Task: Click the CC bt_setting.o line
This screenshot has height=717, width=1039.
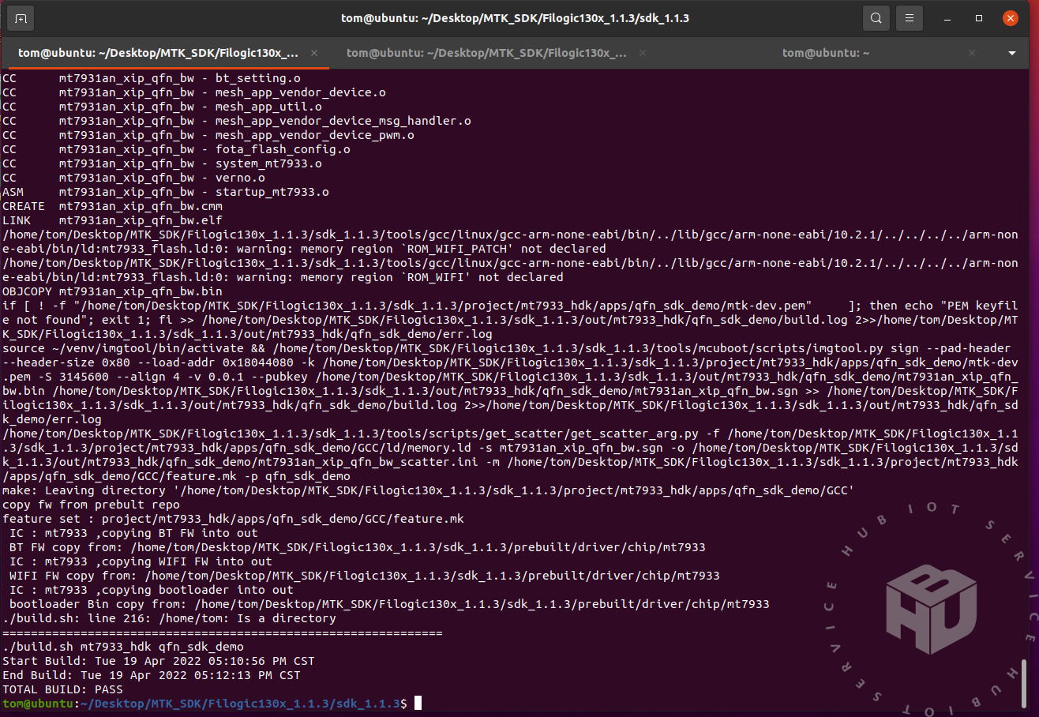Action: click(x=151, y=78)
